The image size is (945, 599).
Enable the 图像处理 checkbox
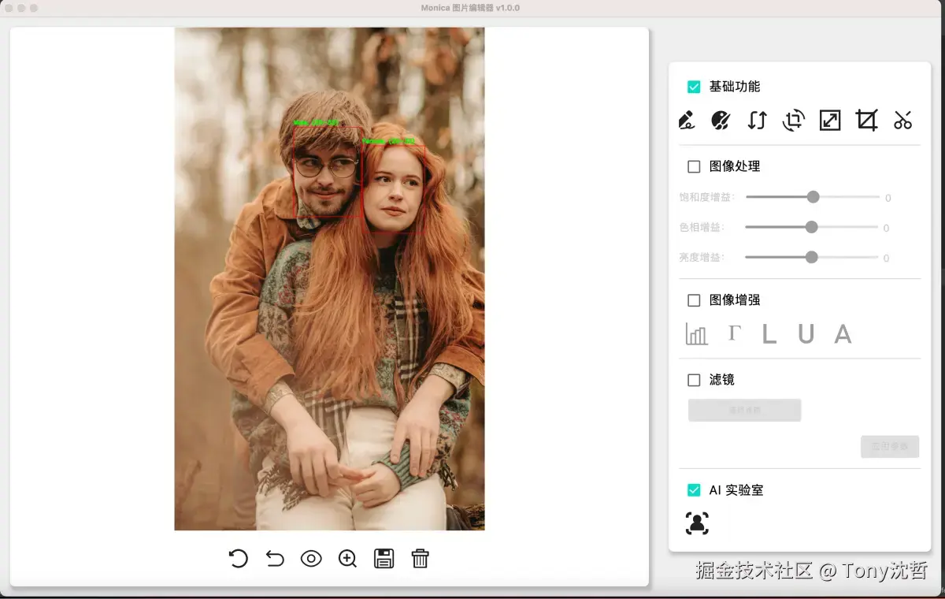694,166
